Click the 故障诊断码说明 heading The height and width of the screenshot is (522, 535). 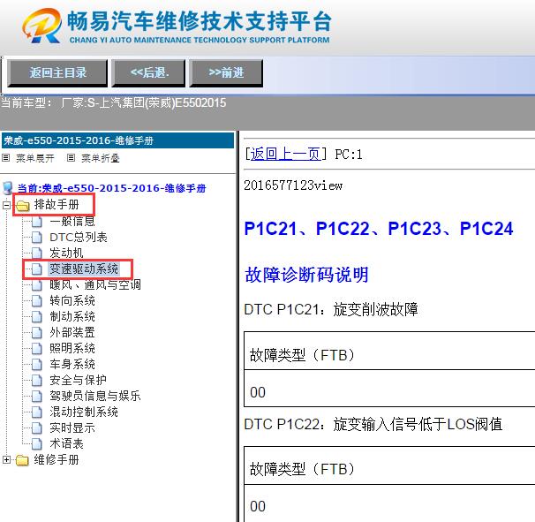coord(306,275)
